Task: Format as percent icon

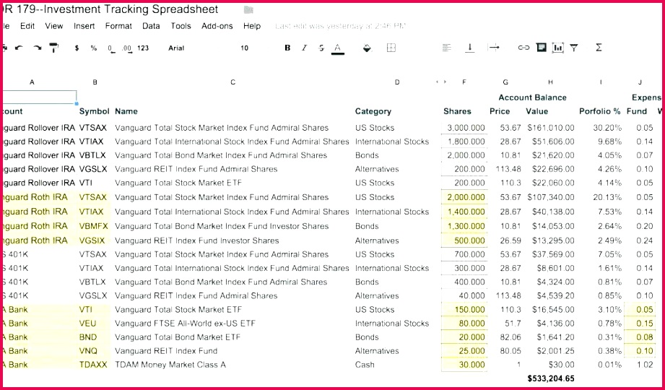Action: click(94, 48)
